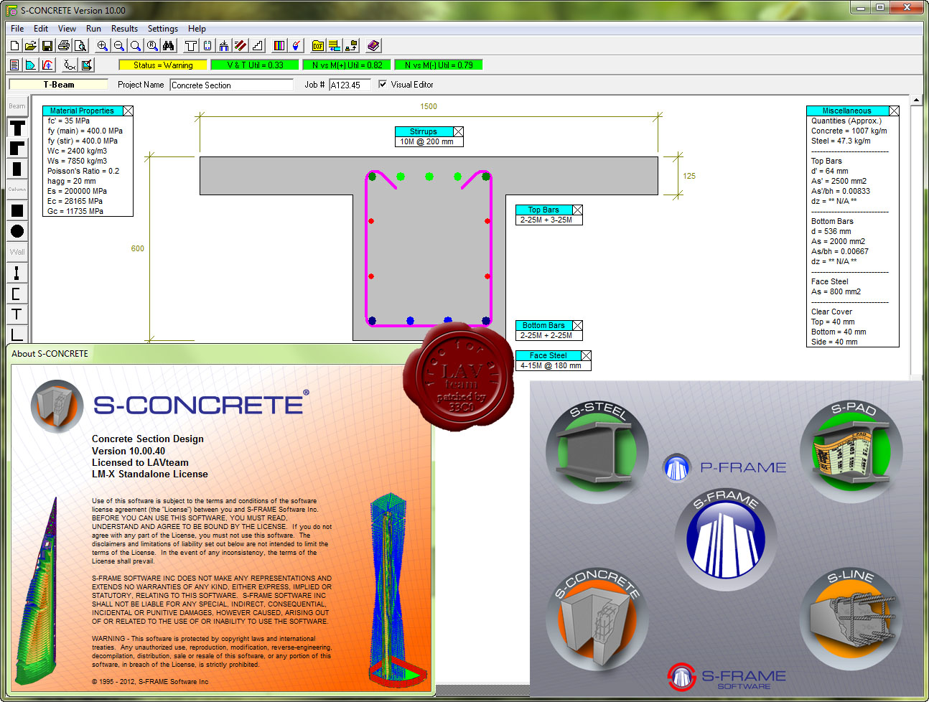The height and width of the screenshot is (702, 929).
Task: Click the DXF export icon
Action: pos(318,46)
